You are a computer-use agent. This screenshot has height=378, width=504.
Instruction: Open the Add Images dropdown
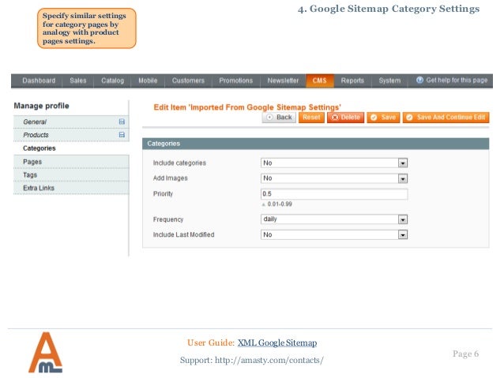[334, 178]
